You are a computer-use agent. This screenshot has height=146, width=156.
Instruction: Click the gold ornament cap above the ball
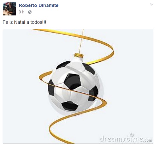click(x=79, y=56)
